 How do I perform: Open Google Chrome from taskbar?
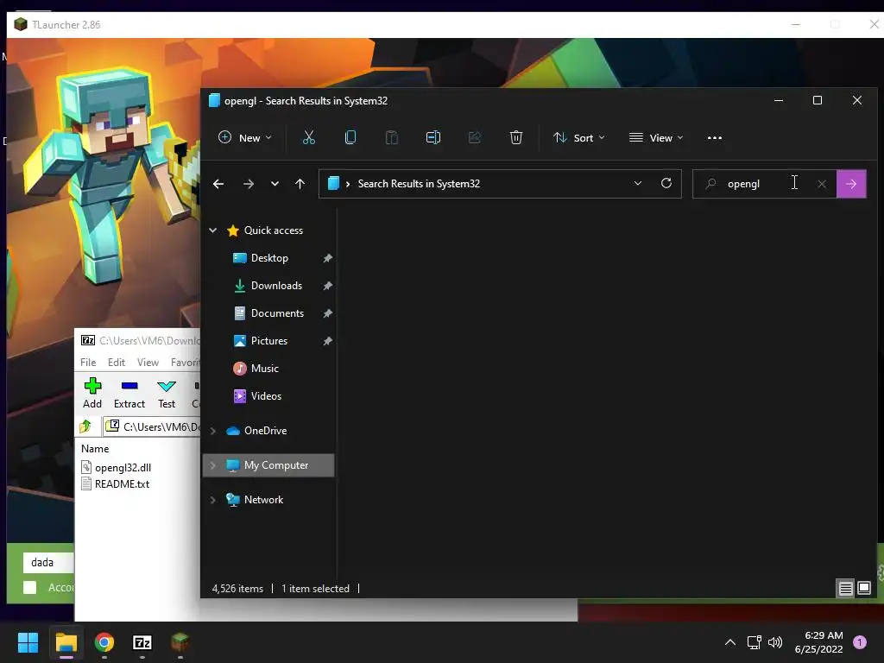pos(104,642)
